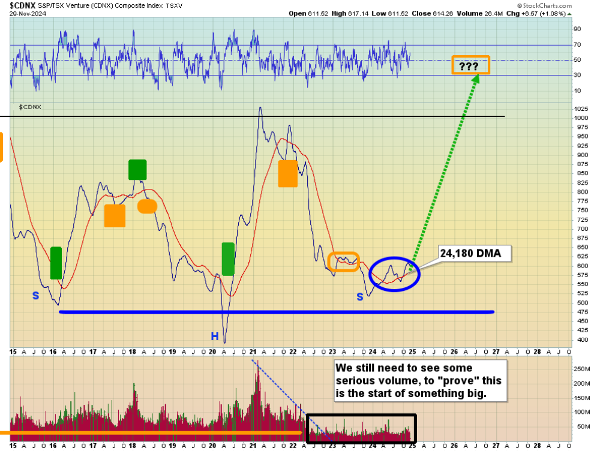
Task: Click the "70" level on the oscillator axis
Action: 577,45
